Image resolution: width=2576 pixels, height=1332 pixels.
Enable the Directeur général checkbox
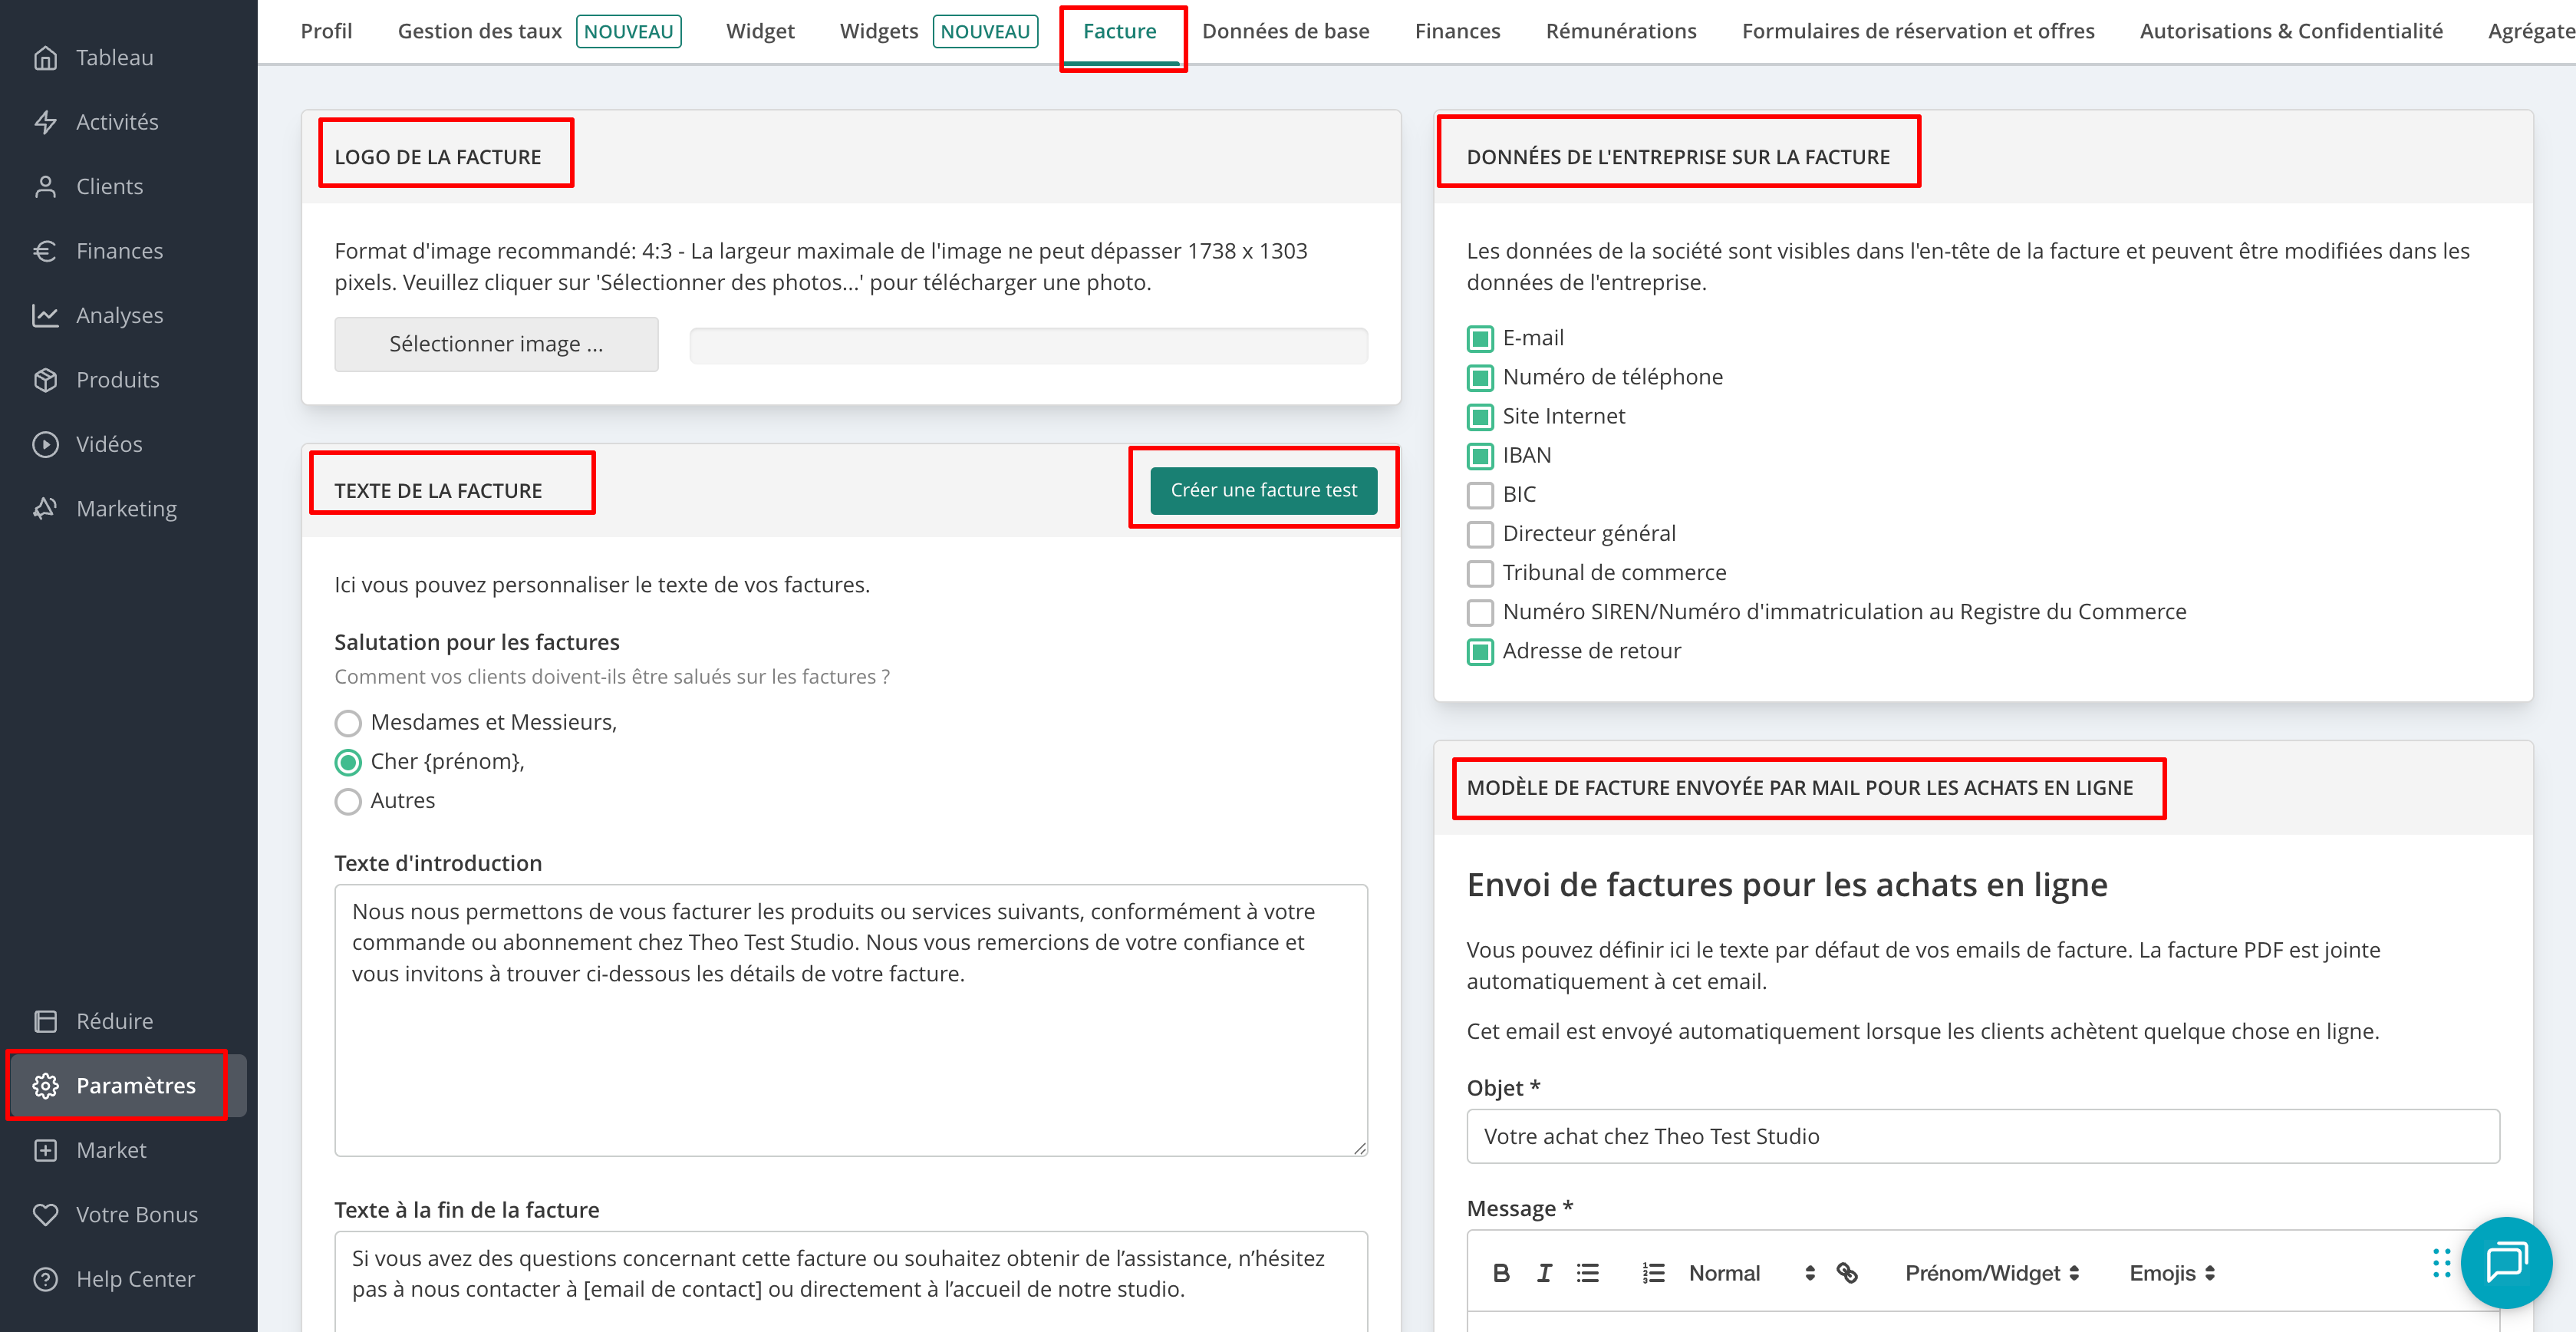point(1480,534)
